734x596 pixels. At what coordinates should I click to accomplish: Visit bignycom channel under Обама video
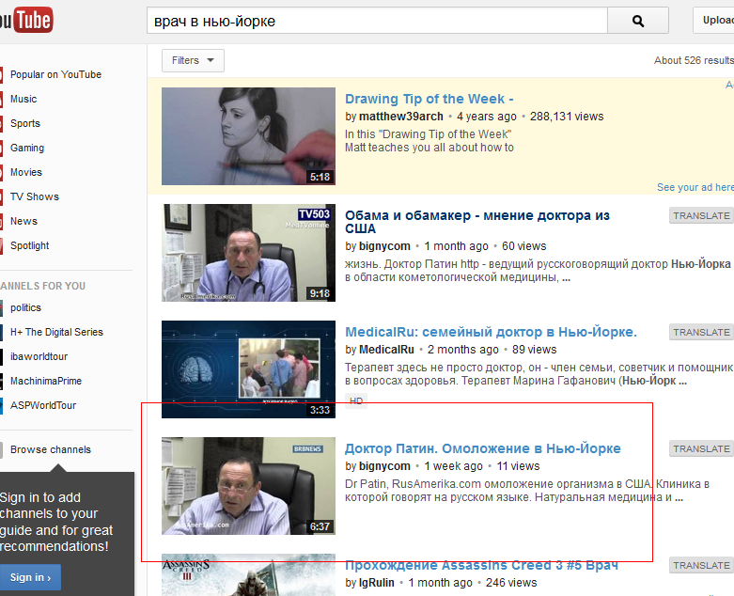pos(384,245)
